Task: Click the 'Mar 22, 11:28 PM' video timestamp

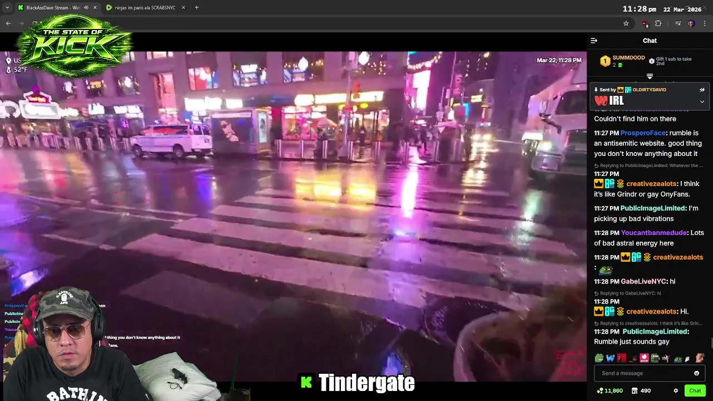Action: click(x=559, y=60)
